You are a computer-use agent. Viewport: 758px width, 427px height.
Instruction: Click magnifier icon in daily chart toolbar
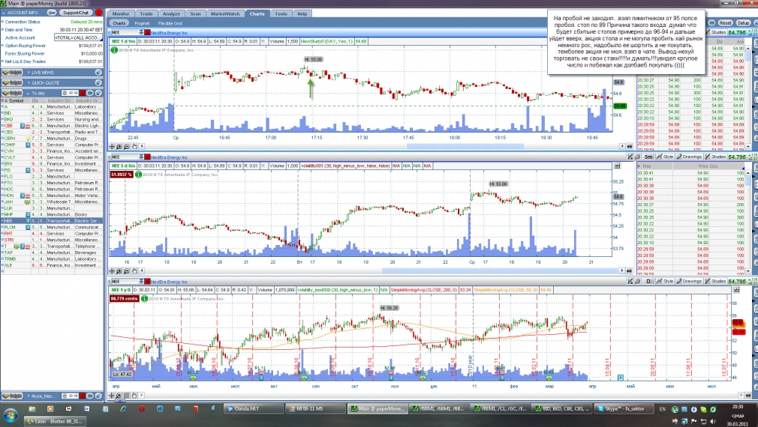coord(637,281)
